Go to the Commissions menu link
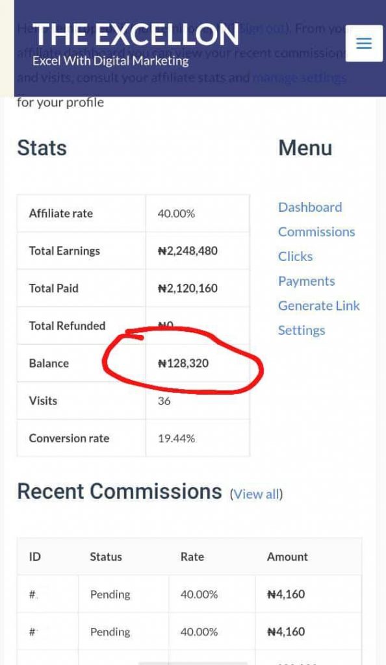The height and width of the screenshot is (665, 386). click(316, 232)
